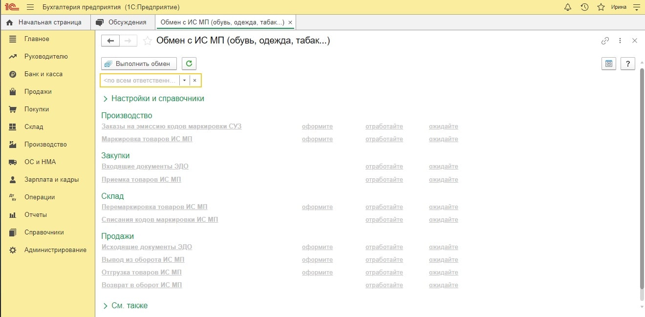Go to Начальная страница tab
The height and width of the screenshot is (317, 645).
(44, 22)
